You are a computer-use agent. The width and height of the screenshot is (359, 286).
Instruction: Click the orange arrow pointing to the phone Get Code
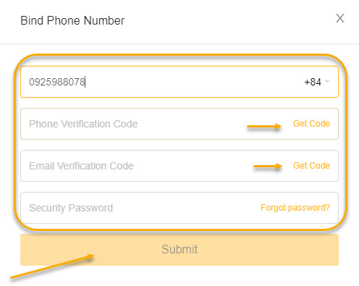coord(264,126)
